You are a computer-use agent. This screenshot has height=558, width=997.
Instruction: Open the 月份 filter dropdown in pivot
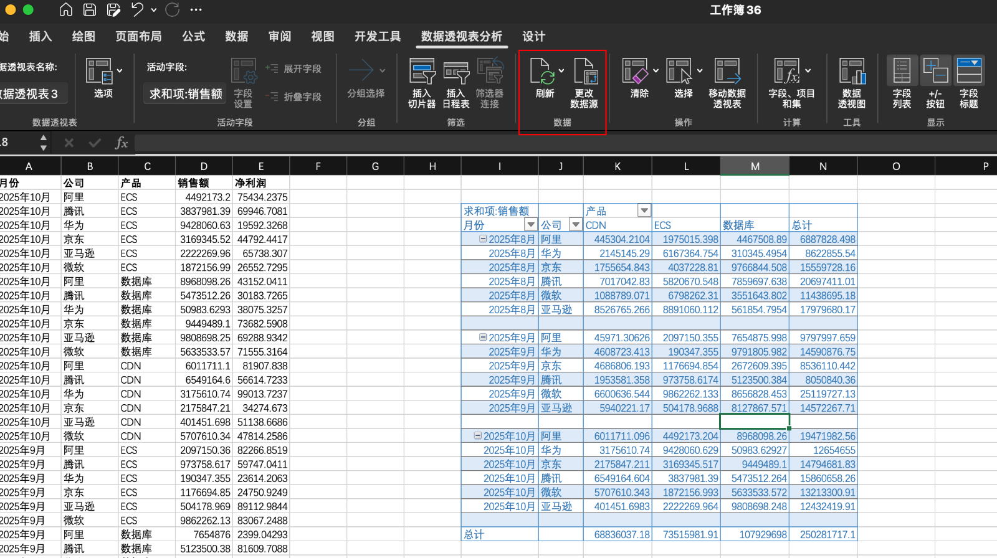(x=531, y=225)
